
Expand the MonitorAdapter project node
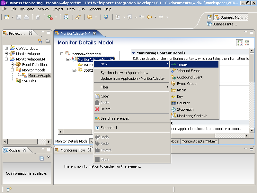(x=6, y=53)
